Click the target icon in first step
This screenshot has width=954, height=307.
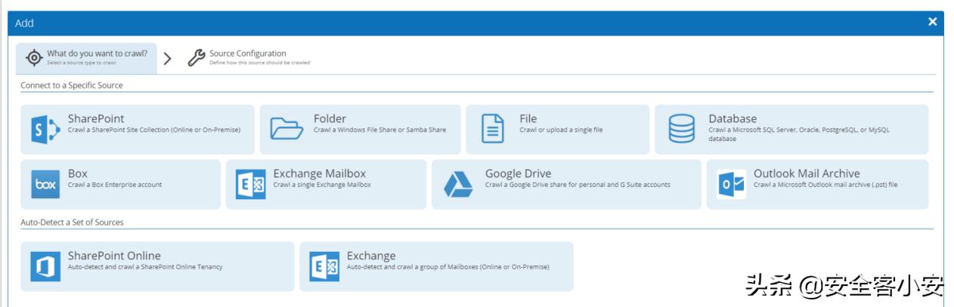coord(33,57)
